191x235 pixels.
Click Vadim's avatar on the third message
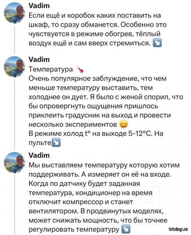pos(14,163)
